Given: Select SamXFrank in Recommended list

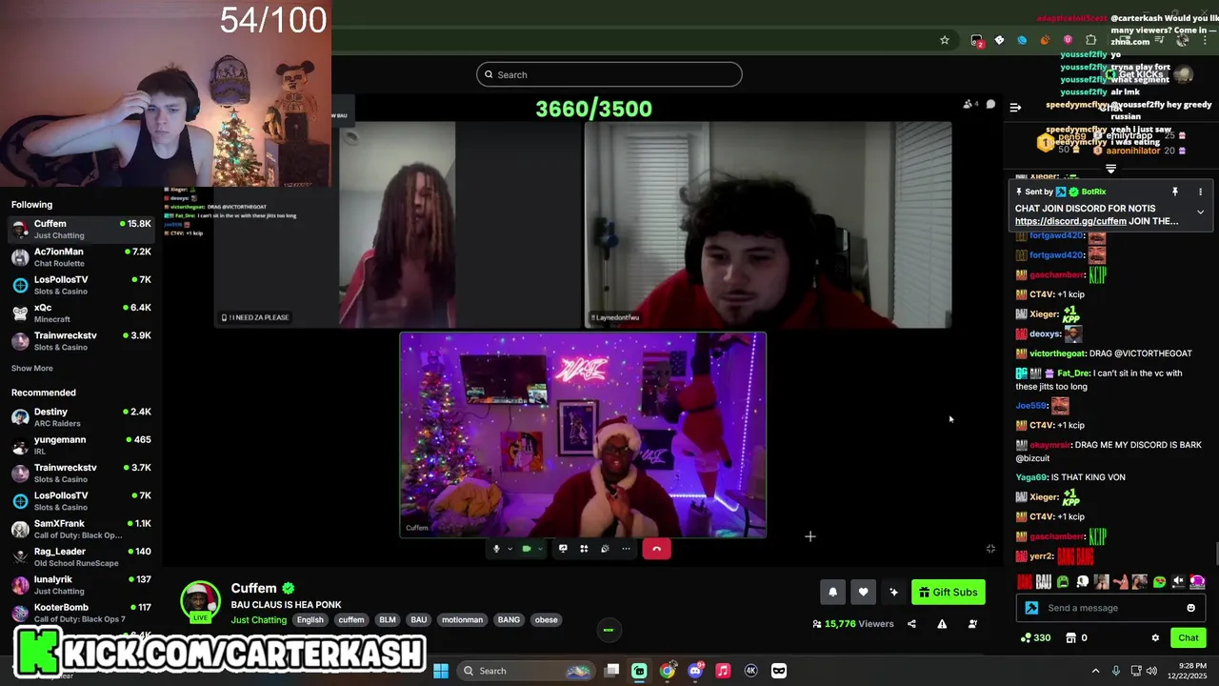Looking at the screenshot, I should 81,529.
